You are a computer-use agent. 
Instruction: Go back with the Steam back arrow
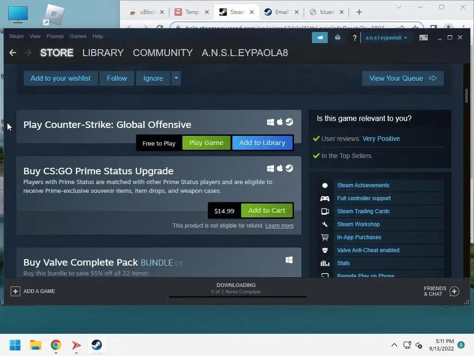(12, 53)
